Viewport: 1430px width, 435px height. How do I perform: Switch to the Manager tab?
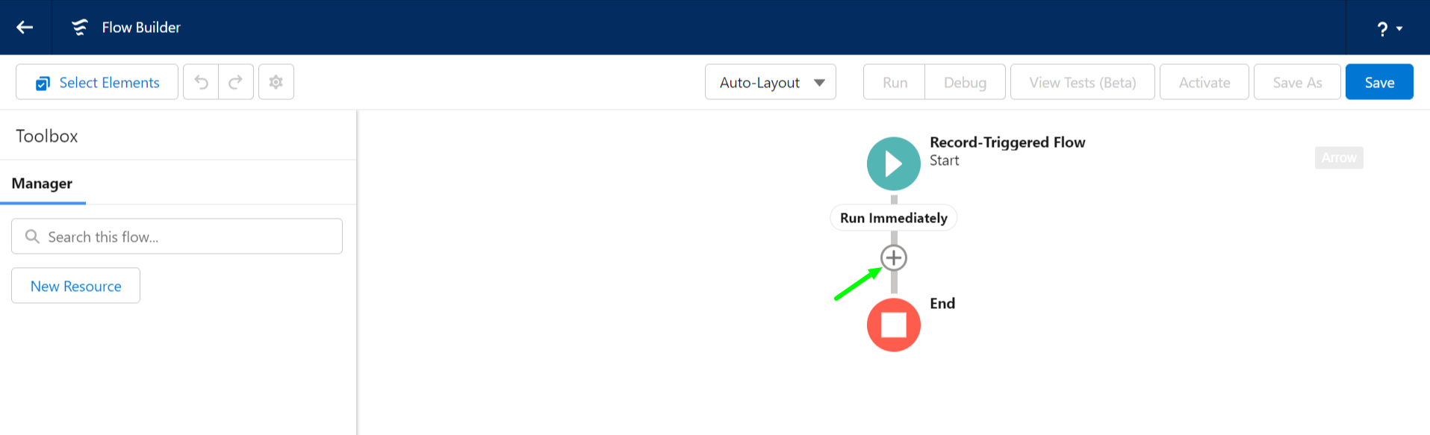click(43, 184)
